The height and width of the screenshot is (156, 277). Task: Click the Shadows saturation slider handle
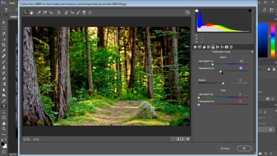[x=199, y=104]
